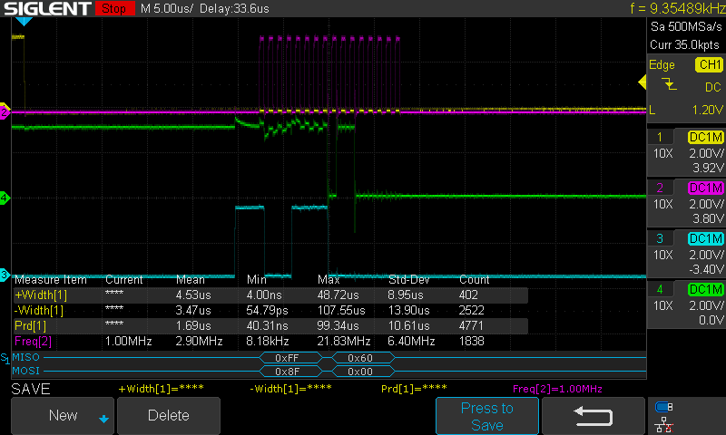Viewport: 726px width, 435px height.
Task: Open the New dropdown in SAVE menu
Action: point(63,416)
